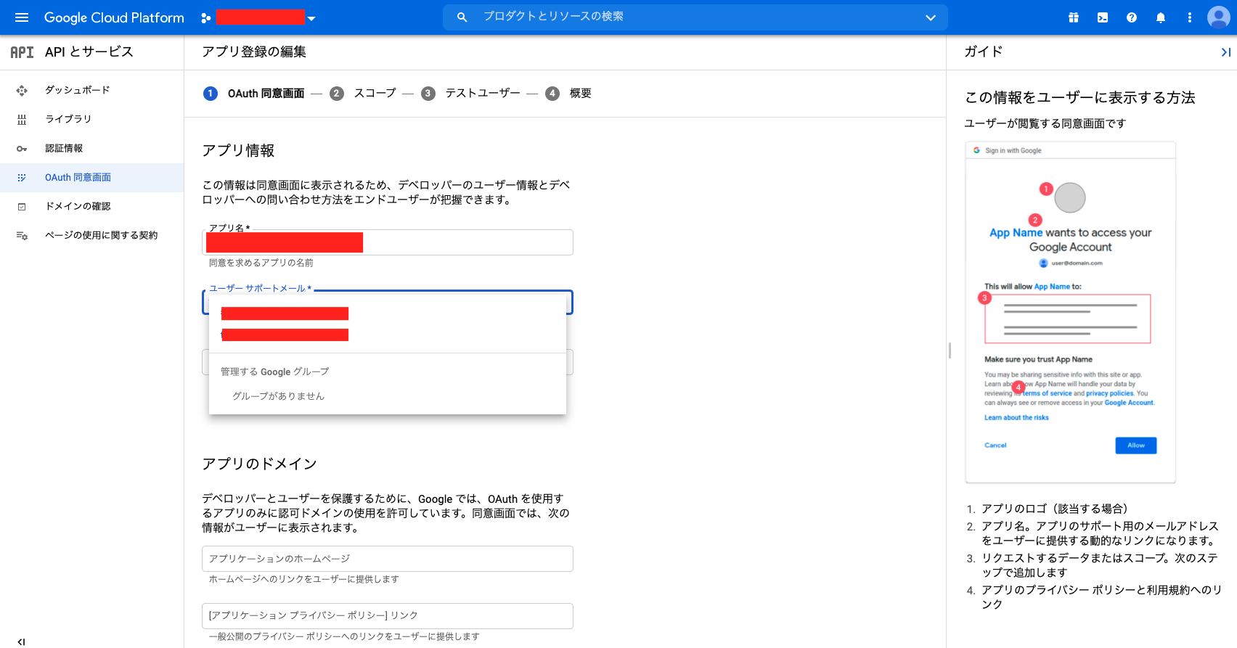This screenshot has width=1237, height=648.
Task: Open the project selector dropdown arrow
Action: coord(311,18)
